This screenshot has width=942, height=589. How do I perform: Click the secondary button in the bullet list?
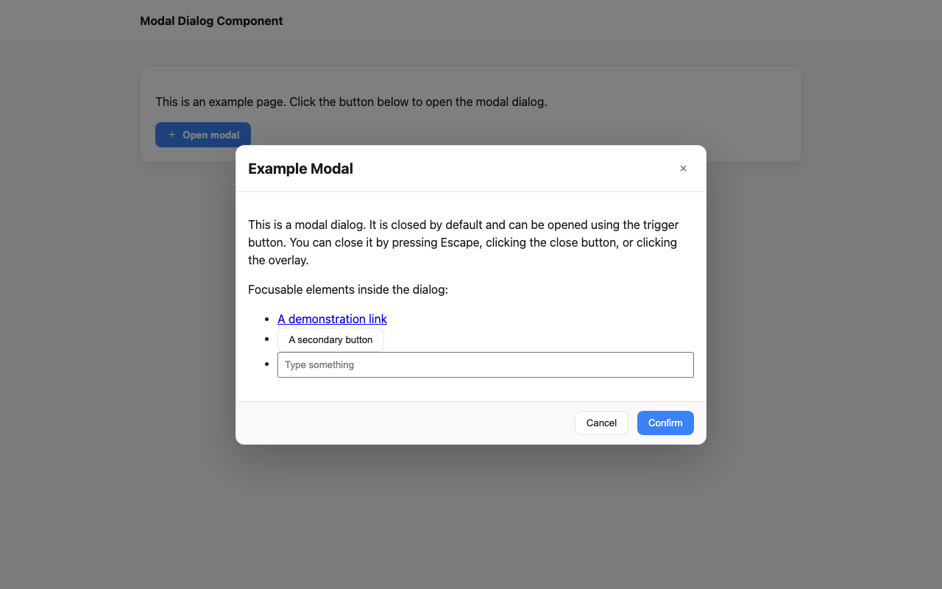(330, 339)
